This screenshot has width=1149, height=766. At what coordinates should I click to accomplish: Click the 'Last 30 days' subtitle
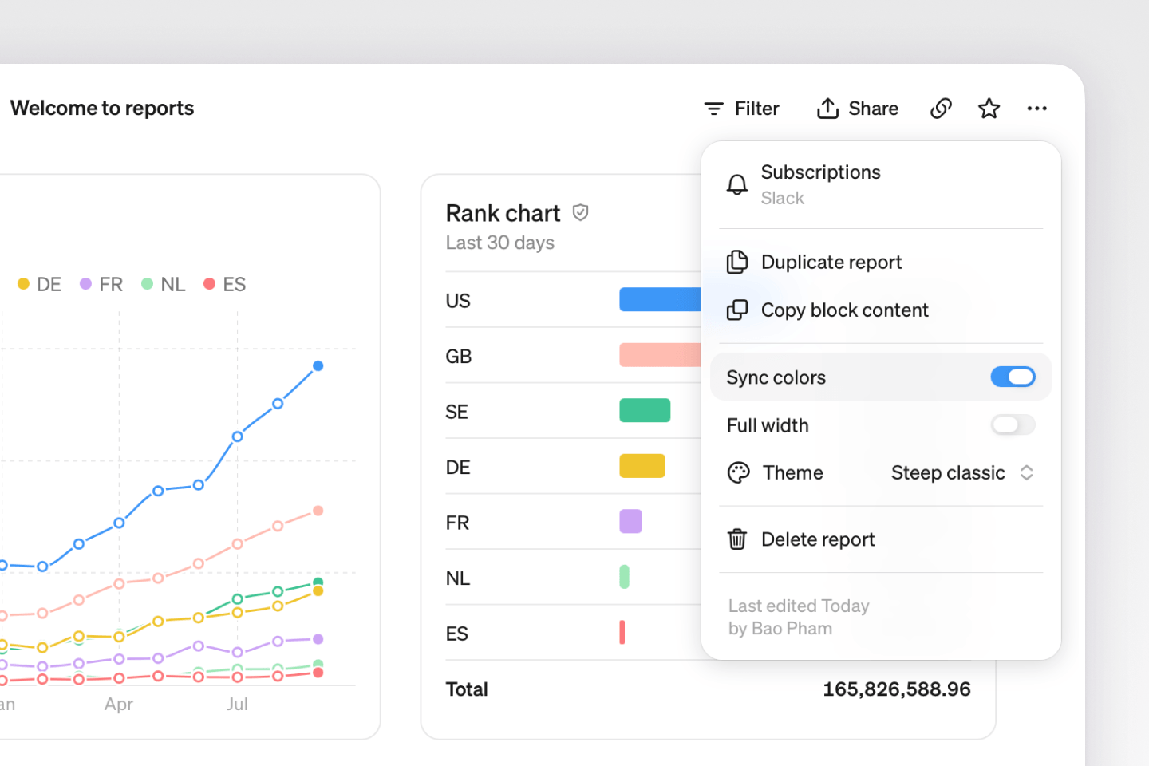coord(500,243)
